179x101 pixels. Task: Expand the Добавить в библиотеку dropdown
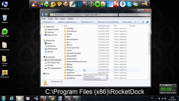coord(67,22)
